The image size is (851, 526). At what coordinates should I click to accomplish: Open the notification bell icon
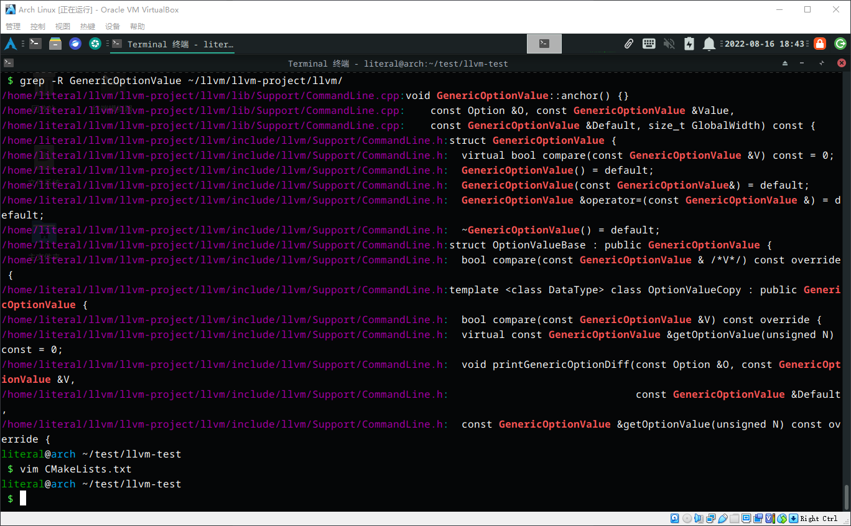pos(709,44)
